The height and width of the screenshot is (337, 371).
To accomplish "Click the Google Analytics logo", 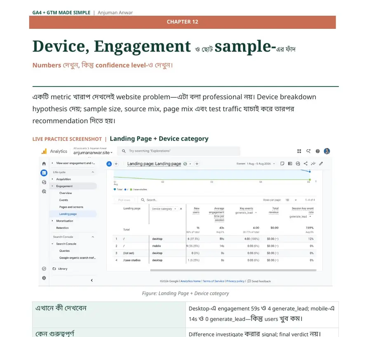I will tap(44, 151).
